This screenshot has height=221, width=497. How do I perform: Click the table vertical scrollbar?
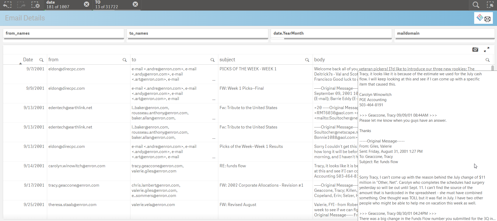(x=493, y=68)
